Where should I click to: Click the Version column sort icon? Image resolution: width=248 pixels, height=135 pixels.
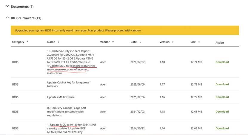pos(173,42)
